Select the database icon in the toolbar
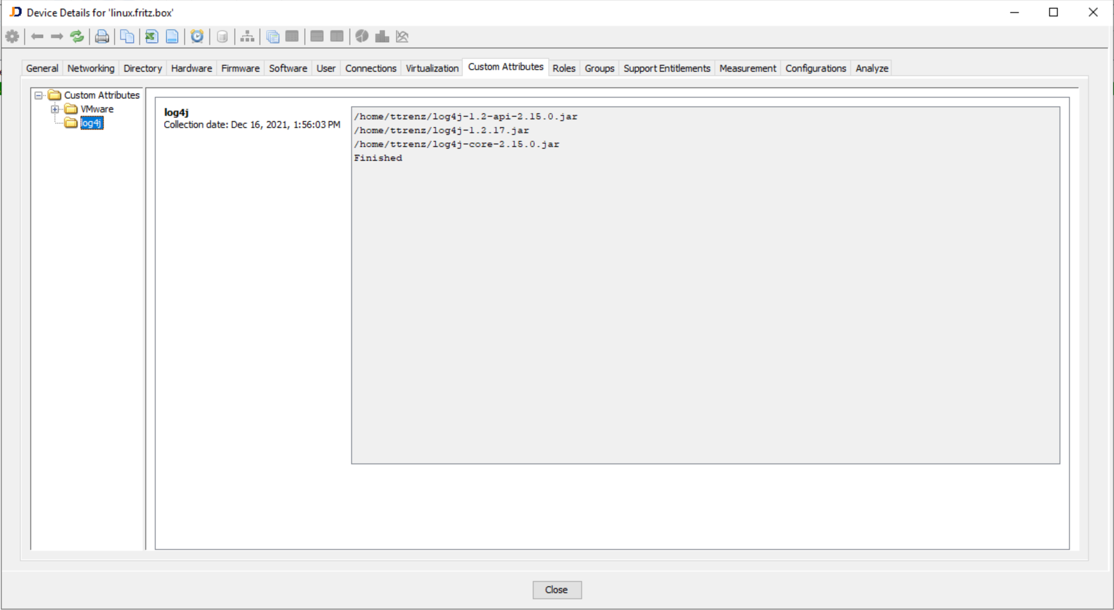The width and height of the screenshot is (1114, 610). click(222, 37)
